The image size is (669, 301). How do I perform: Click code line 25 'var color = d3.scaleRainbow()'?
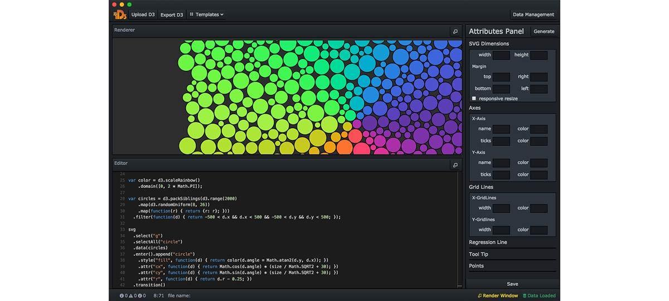tap(164, 180)
